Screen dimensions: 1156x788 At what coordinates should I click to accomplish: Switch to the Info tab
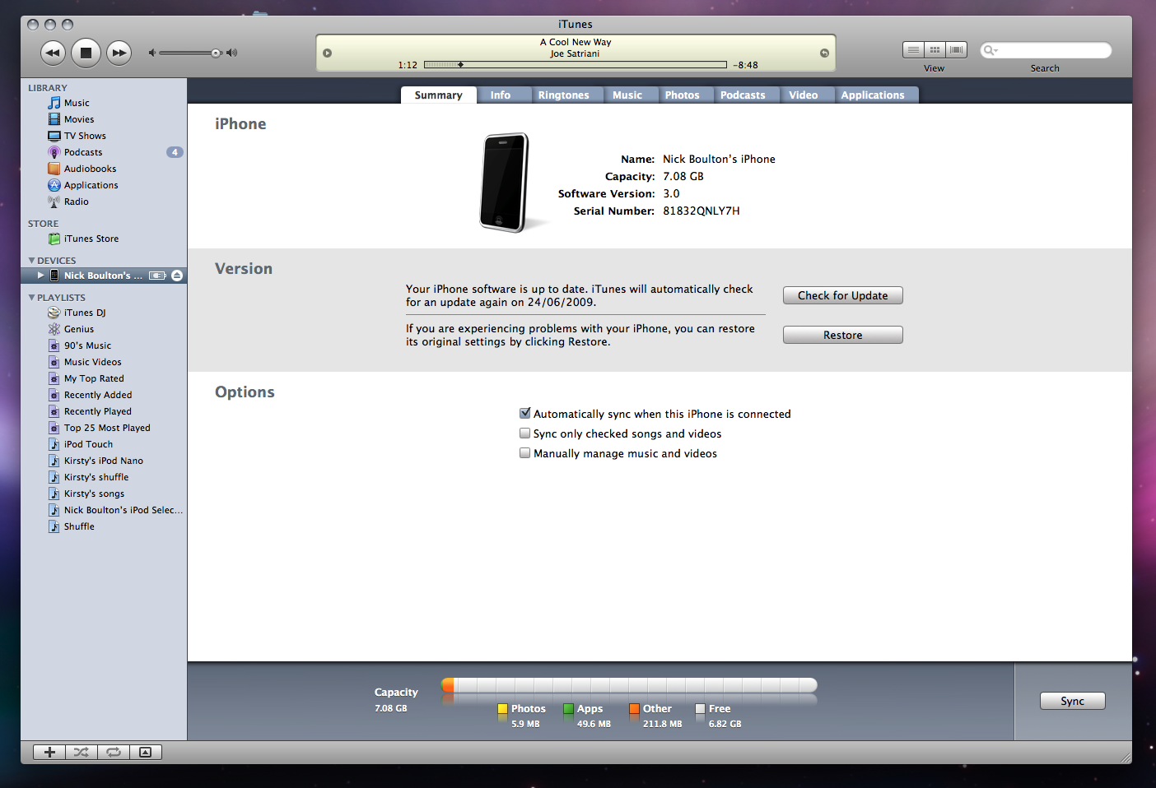coord(501,95)
